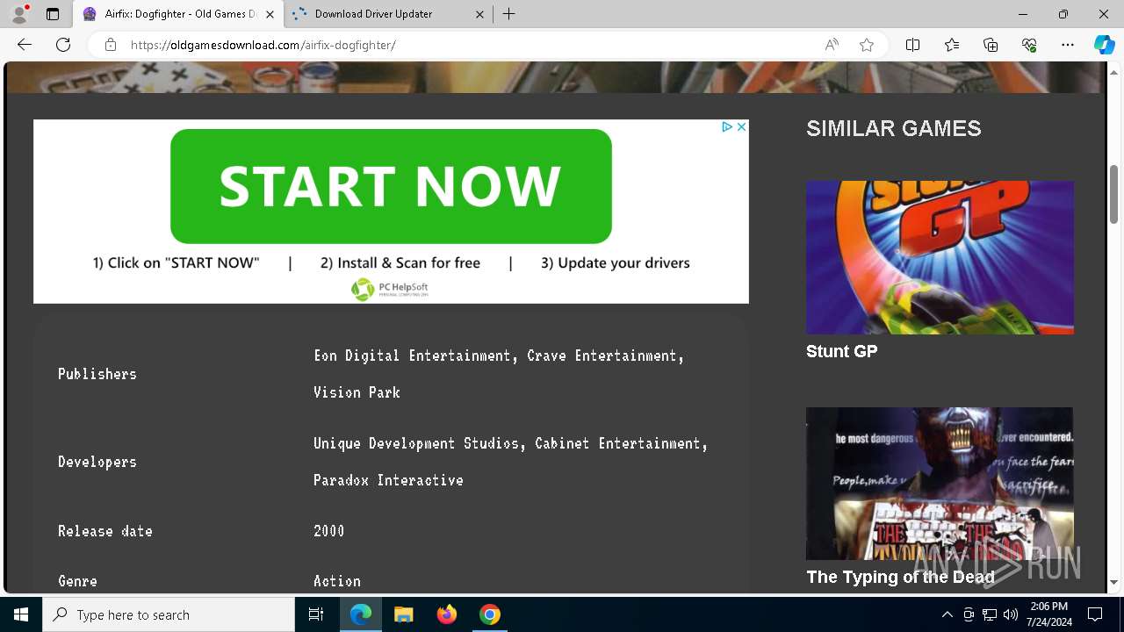Open volume control speaker icon
The width and height of the screenshot is (1124, 632).
pos(1011,614)
